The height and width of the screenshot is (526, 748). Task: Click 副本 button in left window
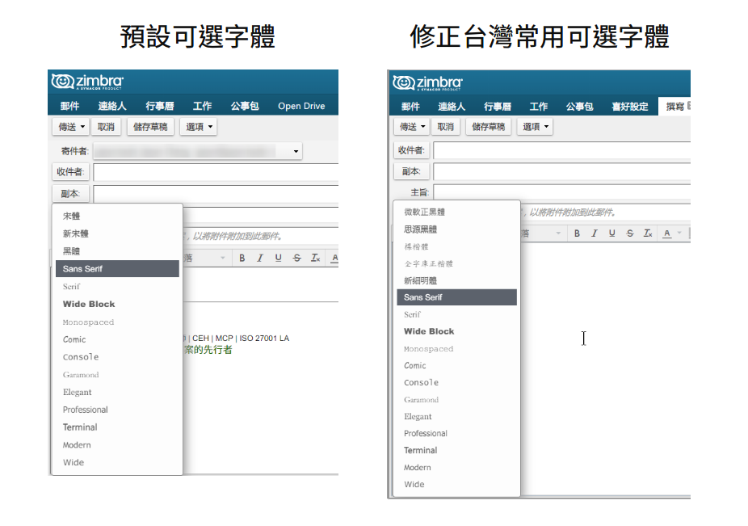point(70,193)
